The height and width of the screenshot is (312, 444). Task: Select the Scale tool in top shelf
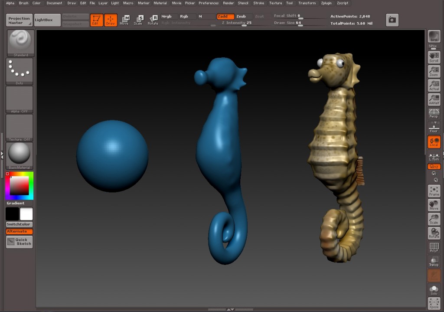pos(138,20)
